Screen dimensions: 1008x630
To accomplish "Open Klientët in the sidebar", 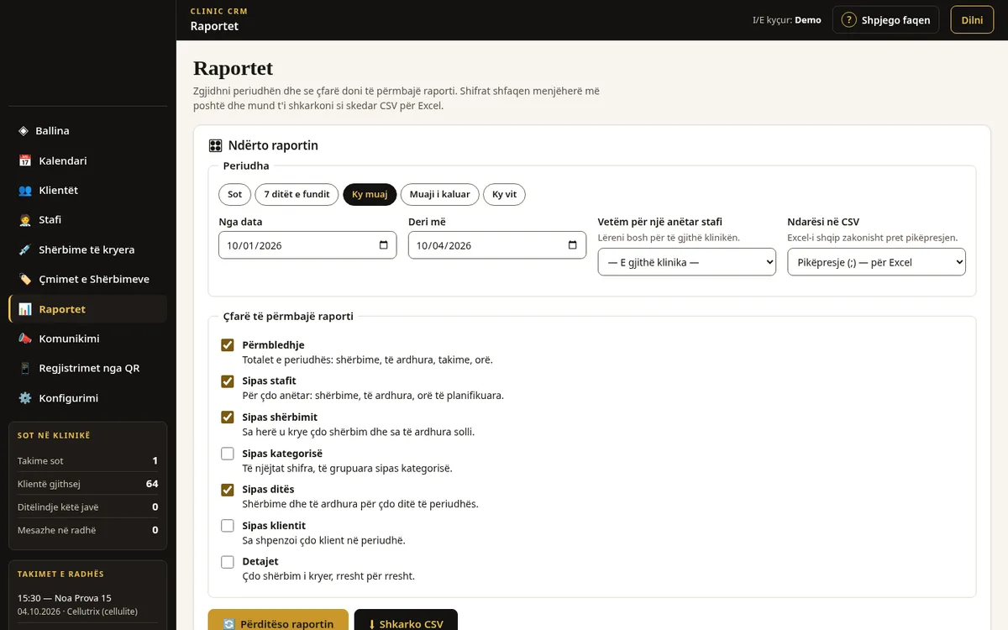I will pyautogui.click(x=87, y=191).
